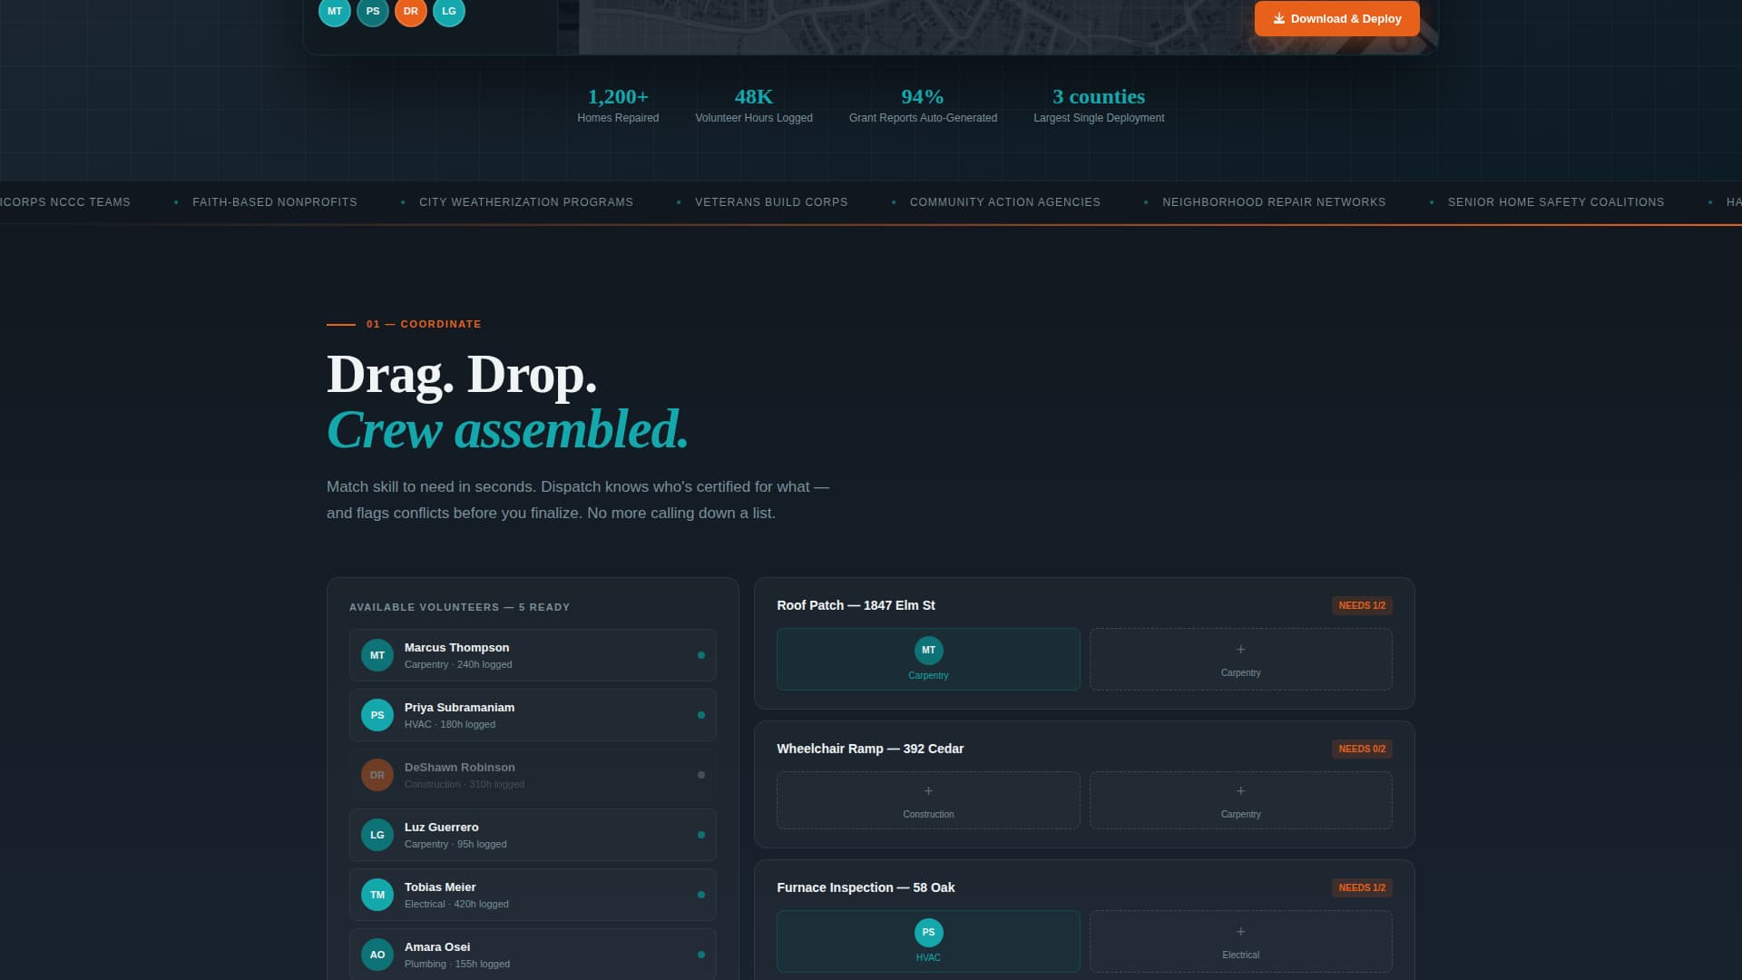This screenshot has height=980, width=1742.
Task: Toggle Marcus Thompson's availability dot
Action: click(x=701, y=654)
